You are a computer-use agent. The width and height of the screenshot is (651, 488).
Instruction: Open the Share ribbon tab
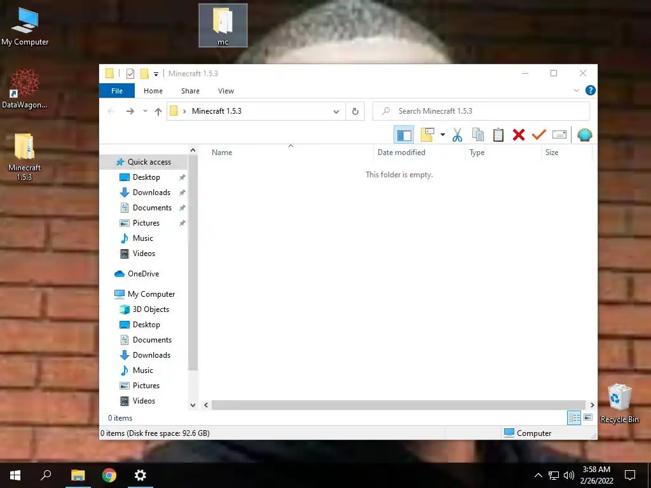tap(190, 91)
